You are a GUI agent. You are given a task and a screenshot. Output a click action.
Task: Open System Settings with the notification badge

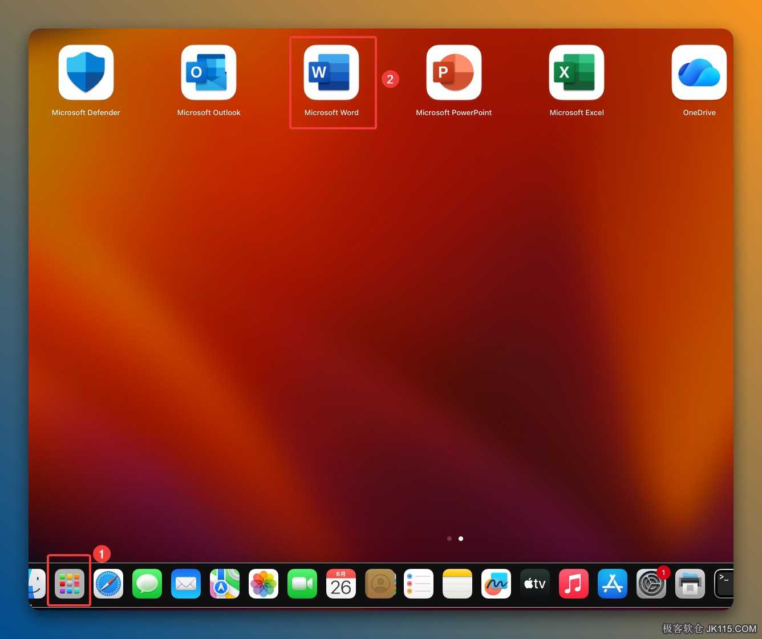(651, 584)
